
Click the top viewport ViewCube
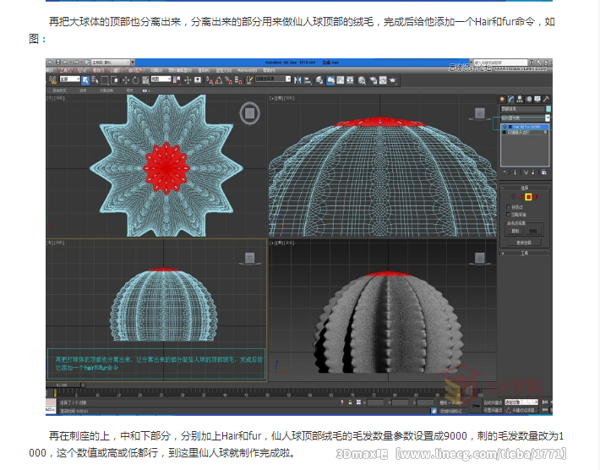[x=249, y=113]
